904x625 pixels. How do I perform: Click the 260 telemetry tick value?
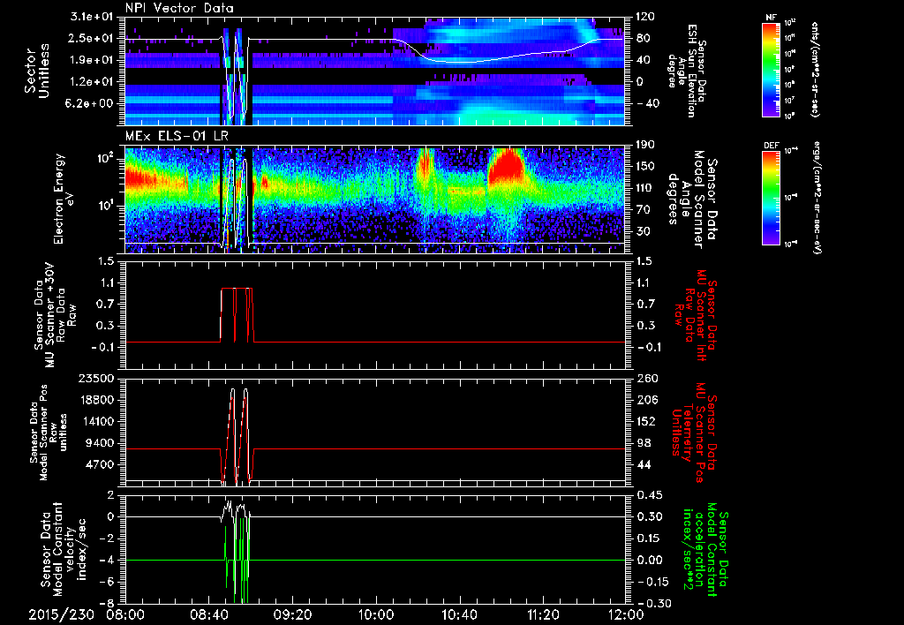tap(645, 378)
